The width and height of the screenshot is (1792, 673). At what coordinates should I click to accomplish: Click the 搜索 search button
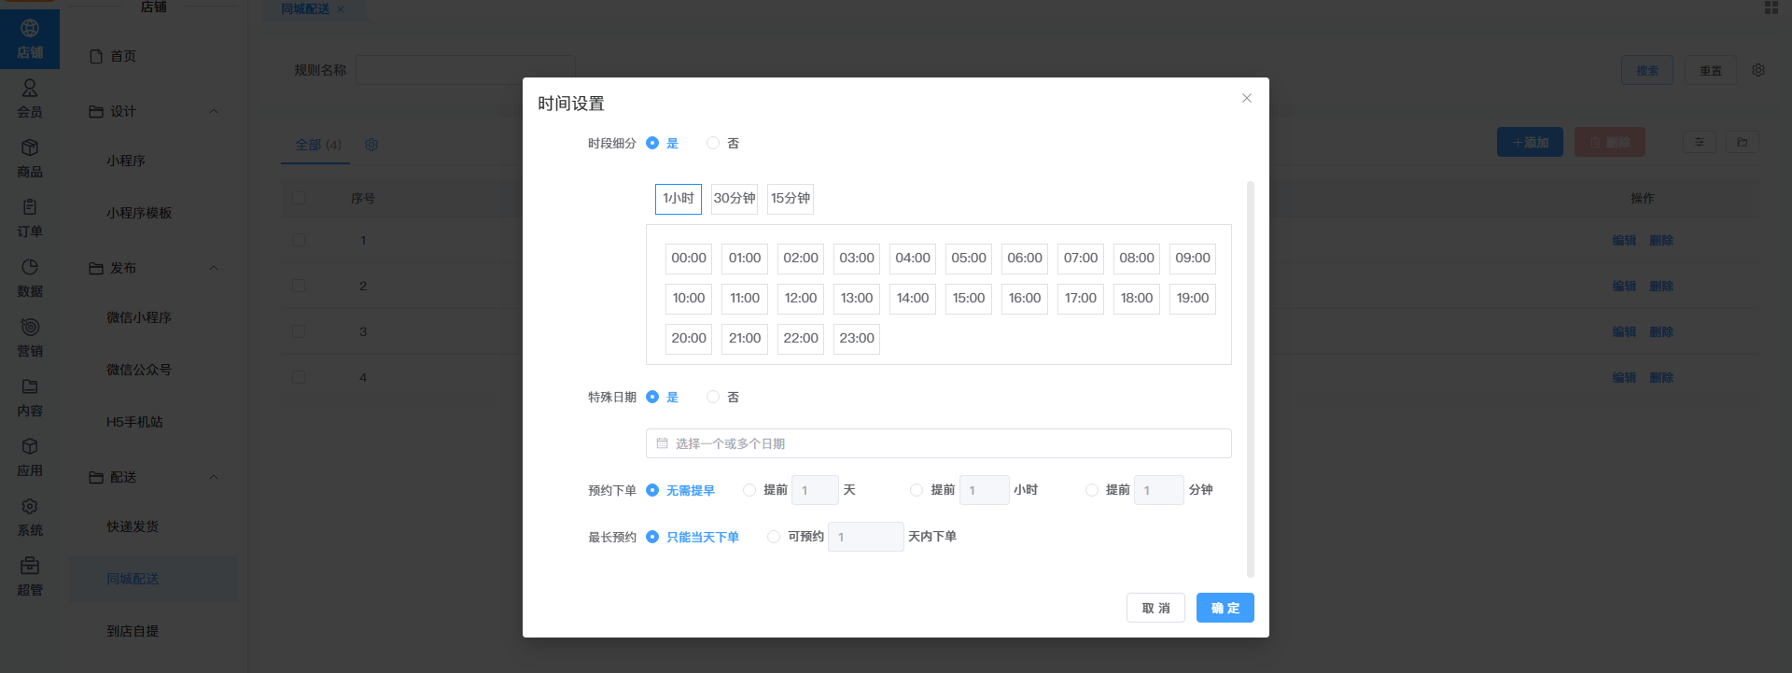[1647, 70]
